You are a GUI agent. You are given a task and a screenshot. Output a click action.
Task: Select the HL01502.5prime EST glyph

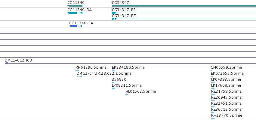pos(127,94)
